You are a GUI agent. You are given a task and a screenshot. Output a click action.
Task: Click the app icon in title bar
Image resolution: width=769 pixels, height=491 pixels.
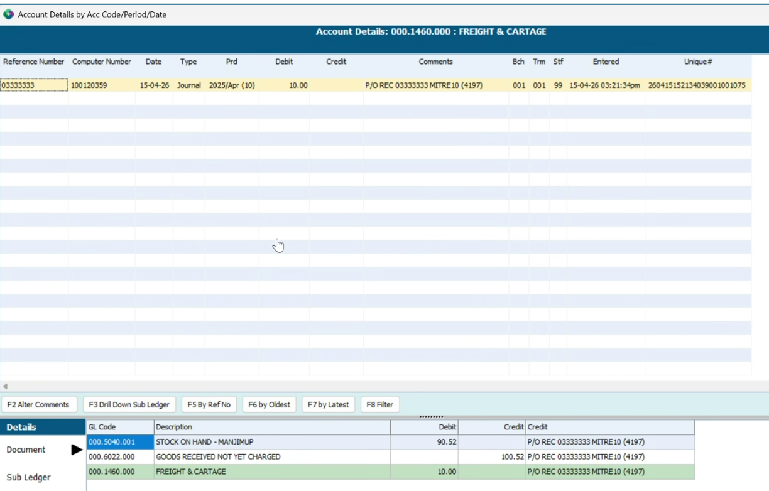9,14
